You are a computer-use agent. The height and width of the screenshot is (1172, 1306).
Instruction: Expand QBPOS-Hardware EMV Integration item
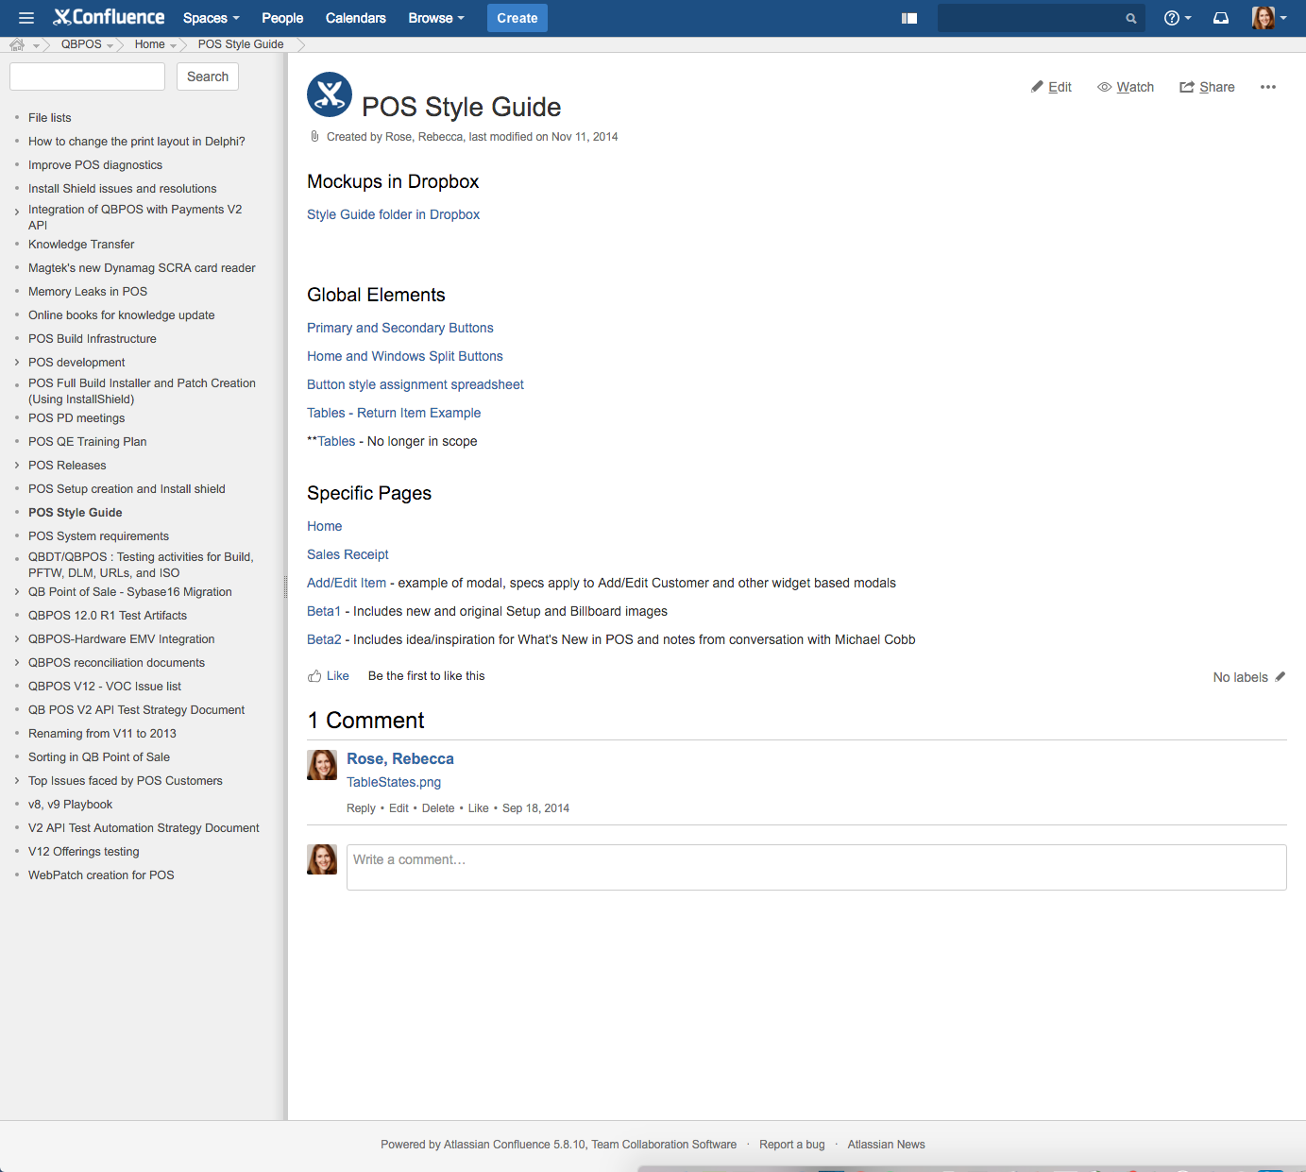[17, 639]
